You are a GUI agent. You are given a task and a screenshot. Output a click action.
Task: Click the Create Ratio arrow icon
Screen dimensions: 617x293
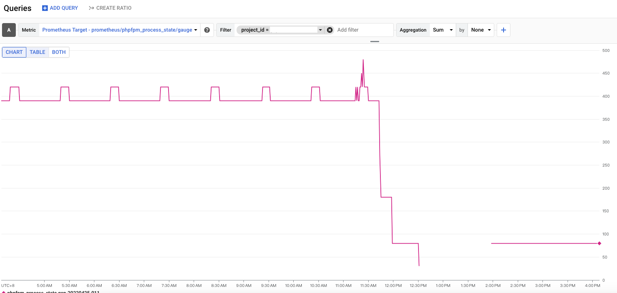click(x=92, y=8)
